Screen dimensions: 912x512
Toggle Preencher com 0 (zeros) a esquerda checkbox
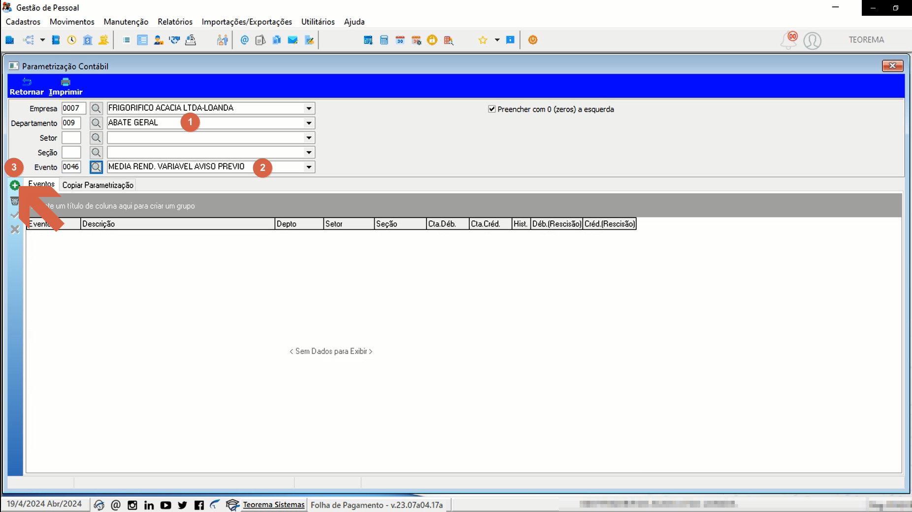(x=491, y=109)
